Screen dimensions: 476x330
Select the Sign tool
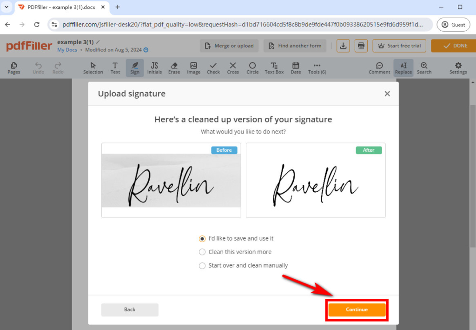pos(134,68)
